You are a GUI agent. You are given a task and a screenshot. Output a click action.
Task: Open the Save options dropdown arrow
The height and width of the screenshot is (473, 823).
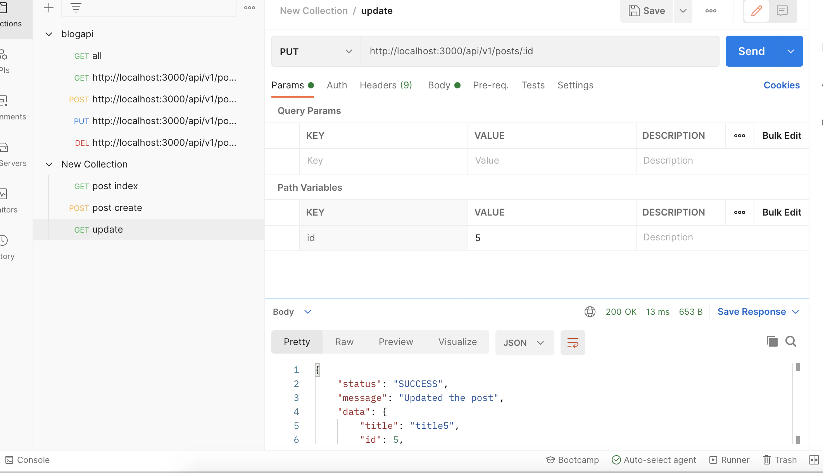[x=683, y=11]
